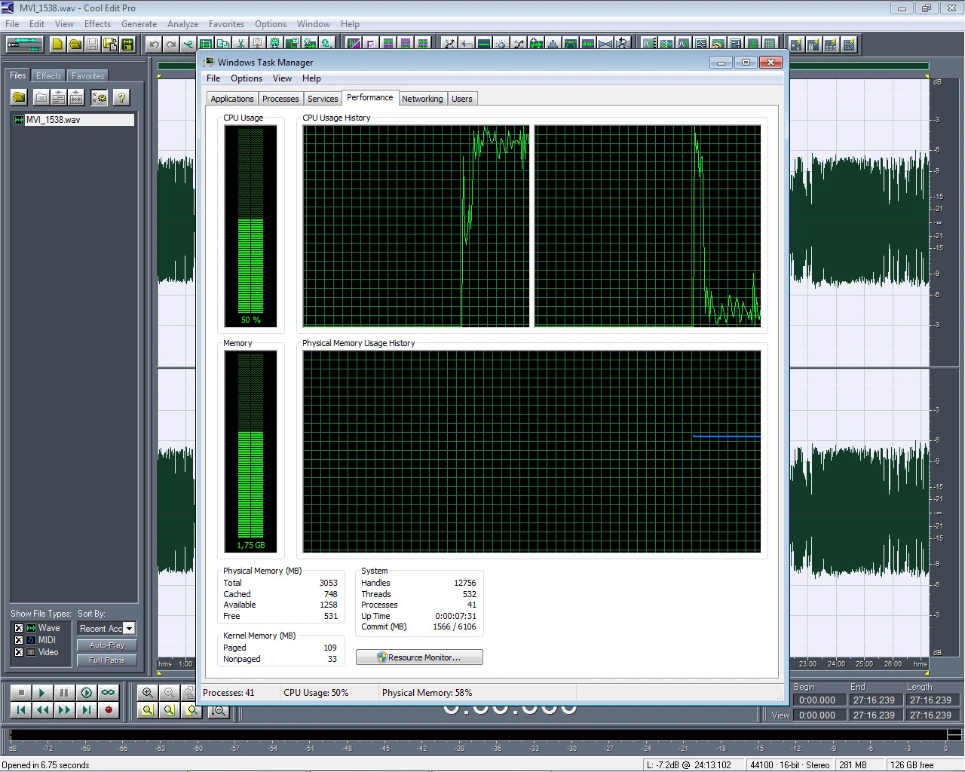The image size is (965, 772).
Task: Click the Resource Monitor button
Action: [419, 657]
